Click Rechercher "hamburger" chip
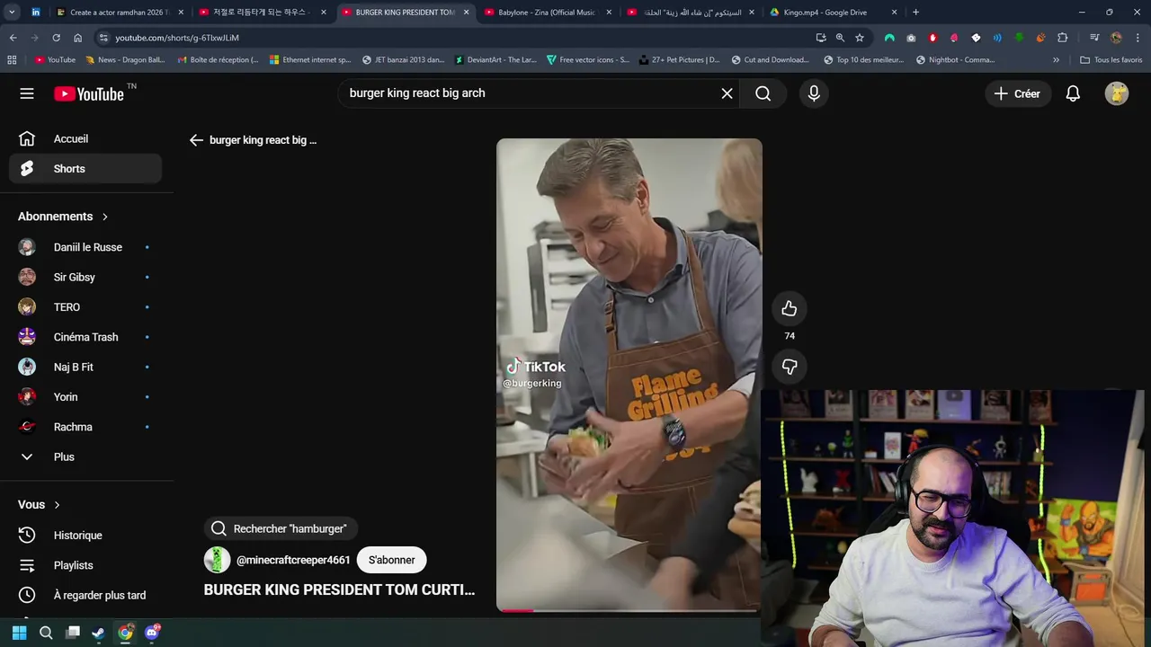Screen dimensions: 1151x647 [x=281, y=528]
